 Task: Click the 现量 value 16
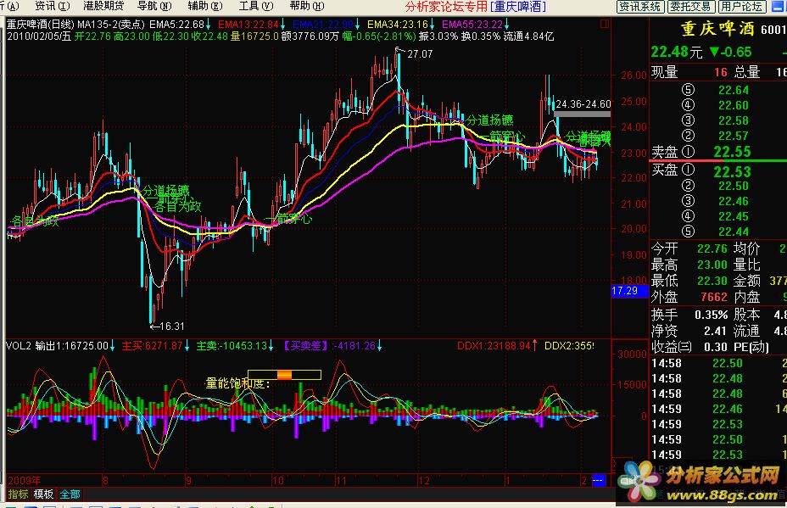721,72
